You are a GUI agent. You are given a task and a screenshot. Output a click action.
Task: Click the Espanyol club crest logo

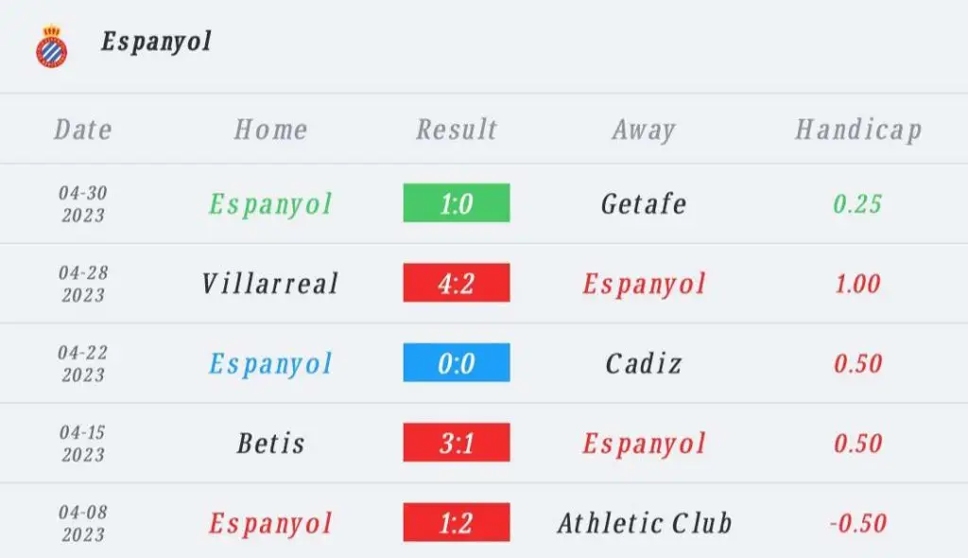pos(51,46)
